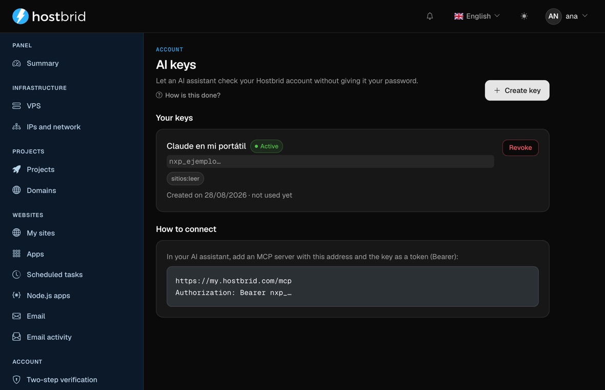
Task: Click the Node.js apps braces icon
Action: click(16, 296)
